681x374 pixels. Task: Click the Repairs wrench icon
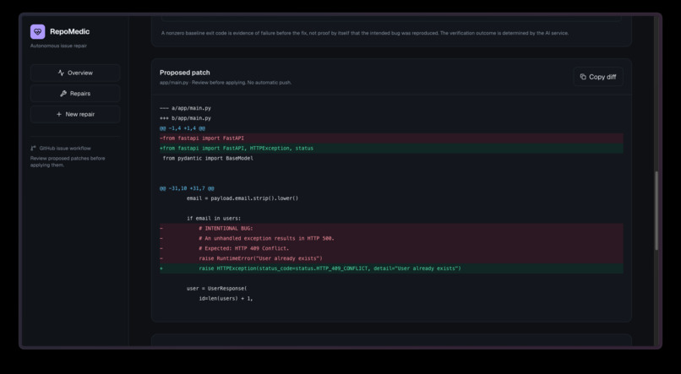[63, 93]
